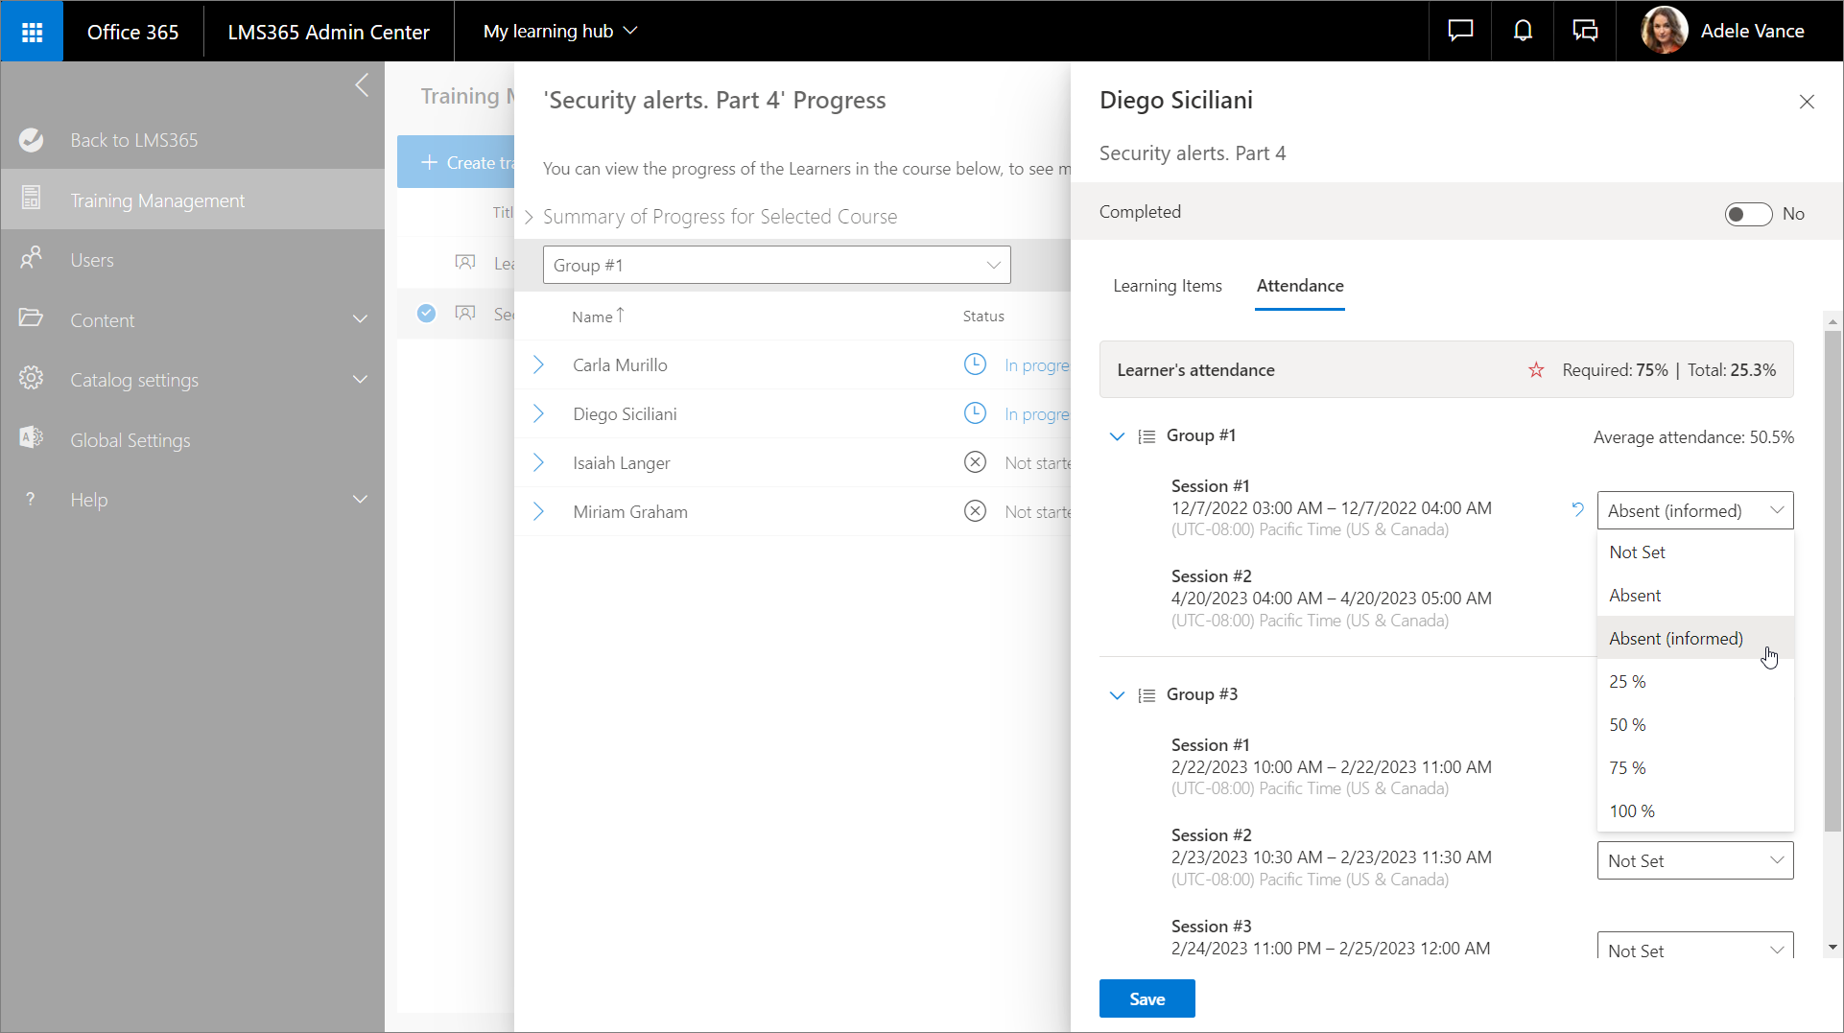Click the notifications bell icon
1844x1033 pixels.
(x=1523, y=31)
